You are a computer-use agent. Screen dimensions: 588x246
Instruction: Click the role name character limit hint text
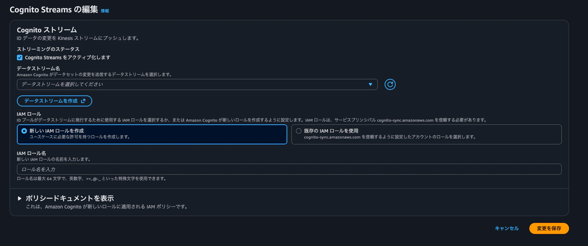click(92, 179)
